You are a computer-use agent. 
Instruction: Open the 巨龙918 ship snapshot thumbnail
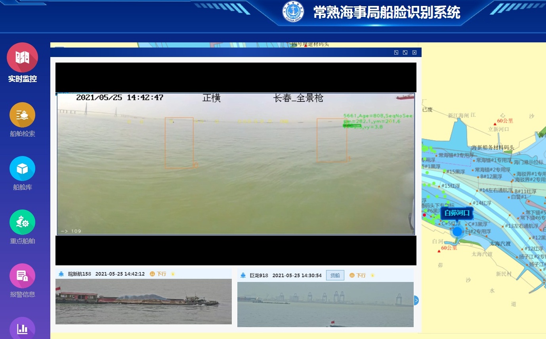(325, 304)
